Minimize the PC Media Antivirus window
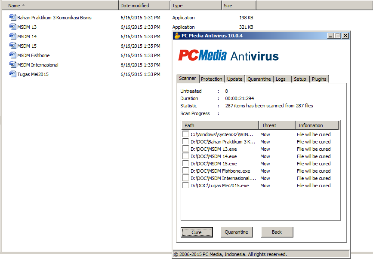 pos(330,36)
